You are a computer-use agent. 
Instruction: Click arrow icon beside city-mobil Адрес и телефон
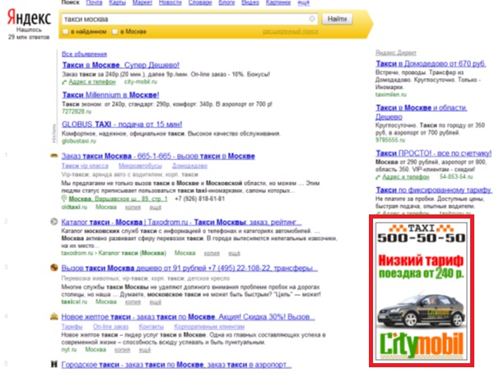pos(64,82)
